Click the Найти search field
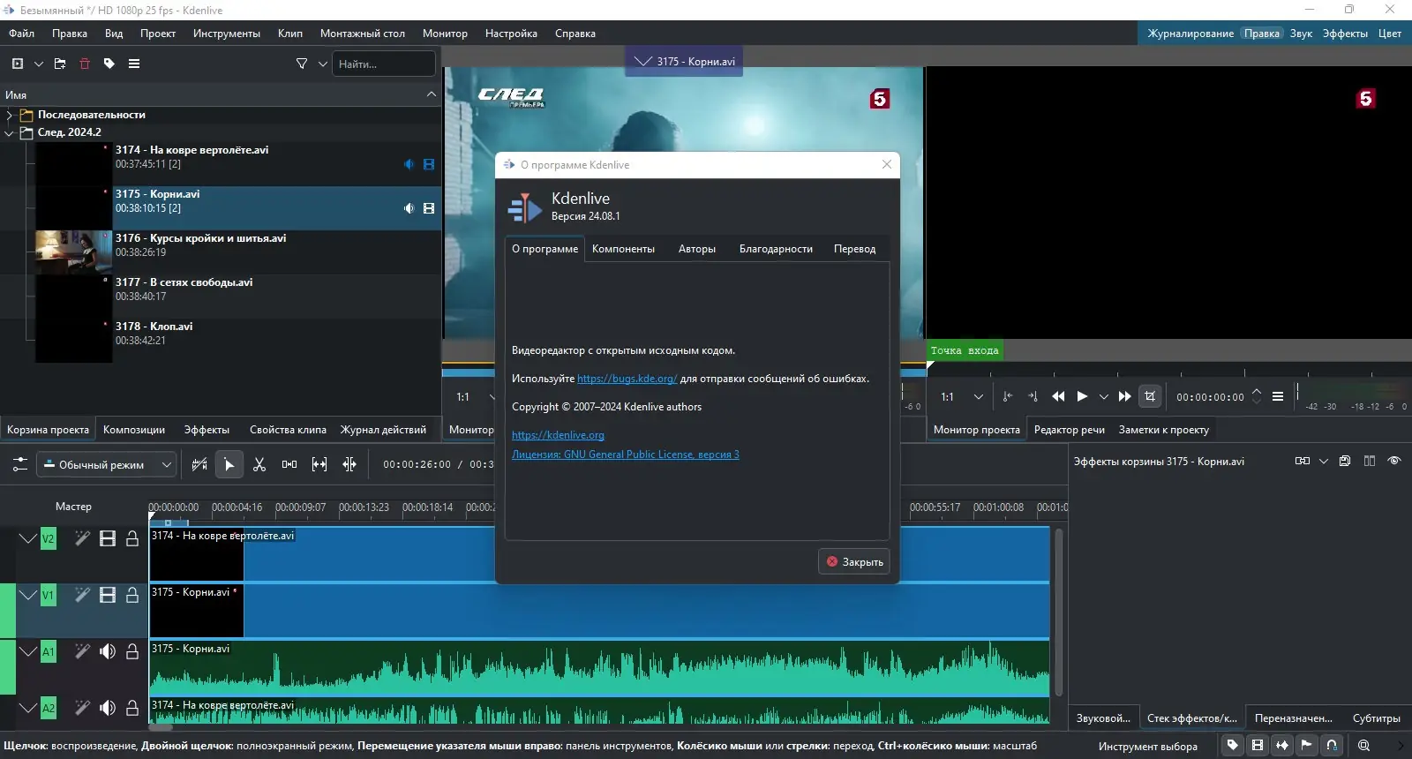The image size is (1412, 759). (383, 64)
